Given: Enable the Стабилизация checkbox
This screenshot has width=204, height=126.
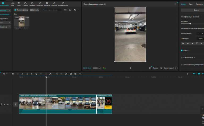Looking at the screenshot, I should [182, 57].
